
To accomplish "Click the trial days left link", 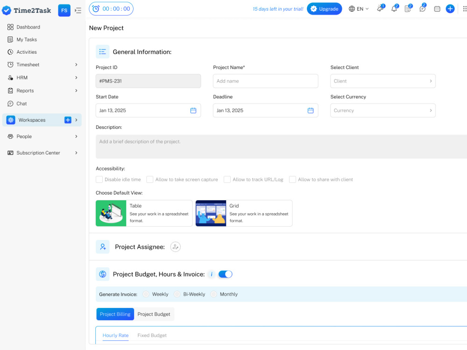I will pyautogui.click(x=278, y=9).
